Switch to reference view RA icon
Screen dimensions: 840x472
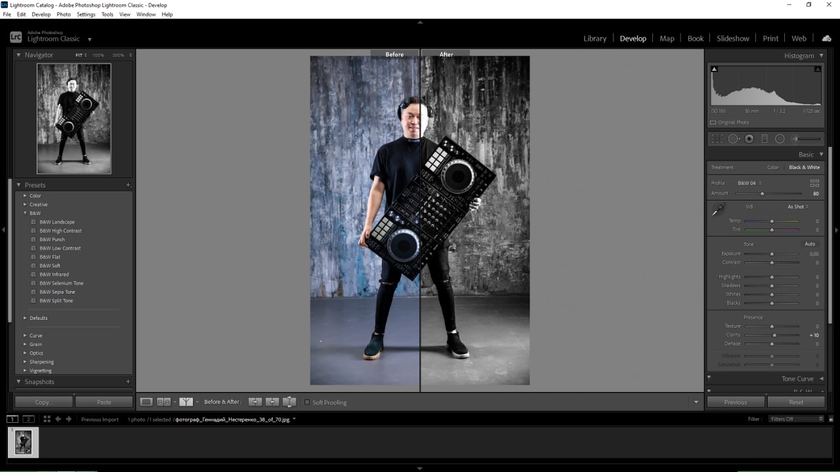[x=163, y=402]
